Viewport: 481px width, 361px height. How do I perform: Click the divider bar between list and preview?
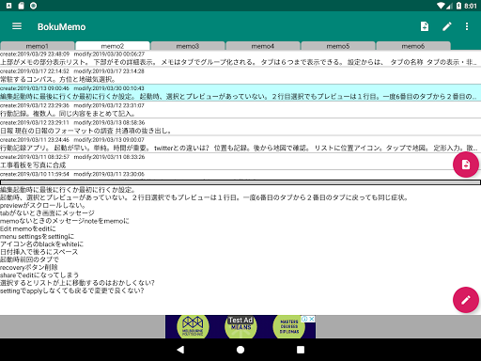pyautogui.click(x=240, y=182)
